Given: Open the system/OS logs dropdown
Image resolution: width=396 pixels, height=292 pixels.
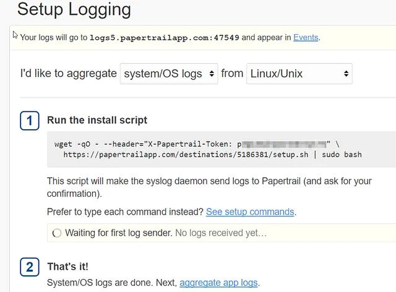Looking at the screenshot, I should point(169,74).
